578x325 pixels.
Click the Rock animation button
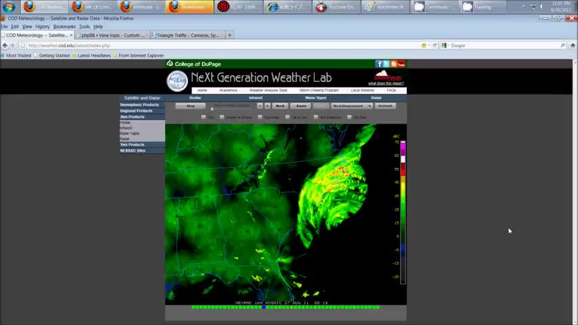280,106
